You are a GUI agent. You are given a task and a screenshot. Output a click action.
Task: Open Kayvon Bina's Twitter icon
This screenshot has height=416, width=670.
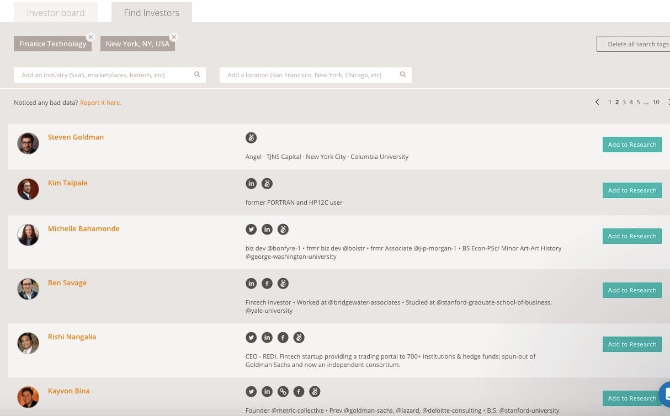point(251,392)
